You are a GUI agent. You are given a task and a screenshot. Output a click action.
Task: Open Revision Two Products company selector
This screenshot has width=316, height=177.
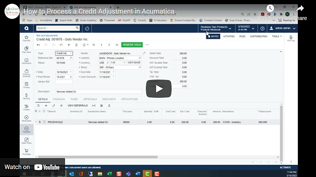pos(216,28)
